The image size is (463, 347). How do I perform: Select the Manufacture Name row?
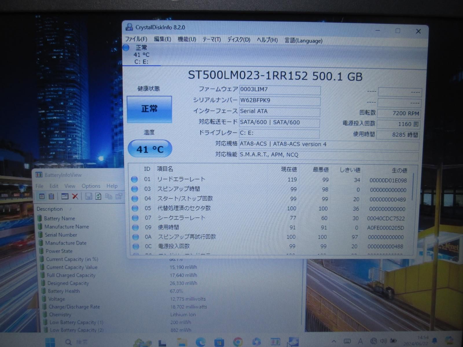[67, 227]
